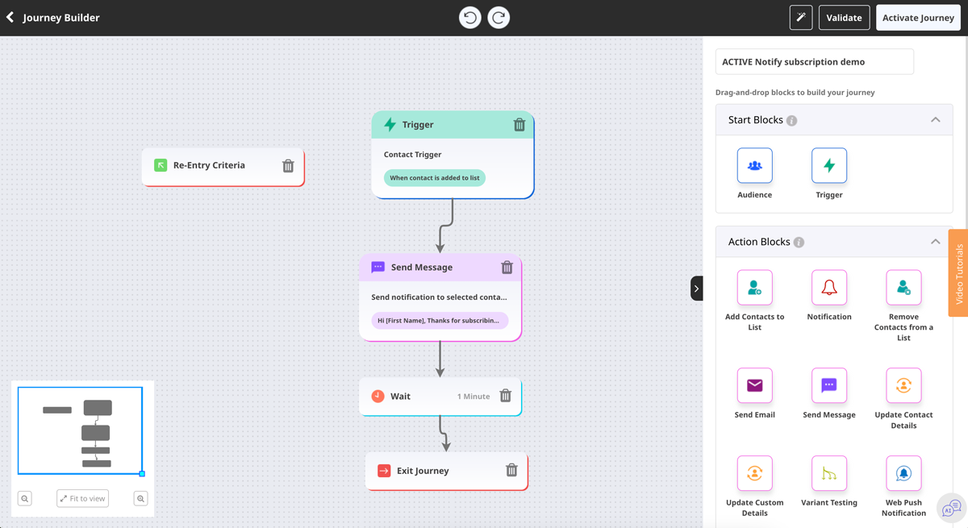Go back using the arrow beside Journey Builder
Viewport: 968px width, 528px height.
click(10, 17)
